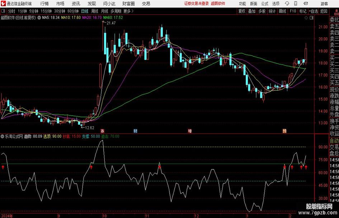Expand the 更多 periods chevron
Image resolution: width=339 pixels, height=218 pixels.
point(132,11)
